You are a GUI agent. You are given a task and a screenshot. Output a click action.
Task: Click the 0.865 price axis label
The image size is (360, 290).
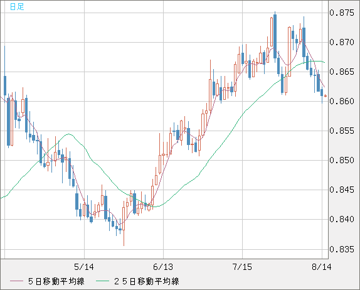tap(342, 72)
